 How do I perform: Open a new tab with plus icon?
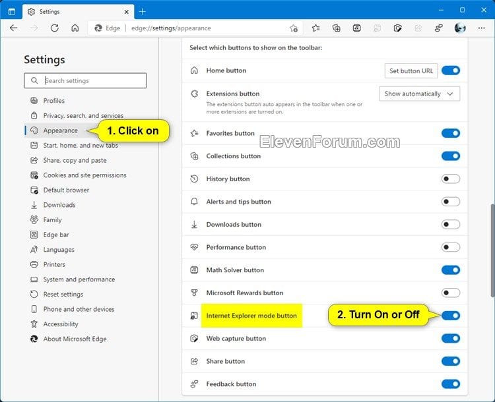(143, 12)
